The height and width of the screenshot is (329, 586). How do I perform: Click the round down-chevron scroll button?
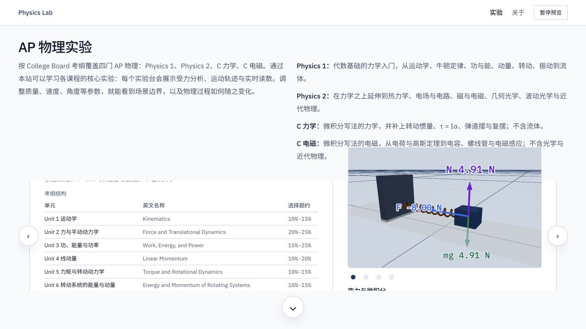pos(293,308)
